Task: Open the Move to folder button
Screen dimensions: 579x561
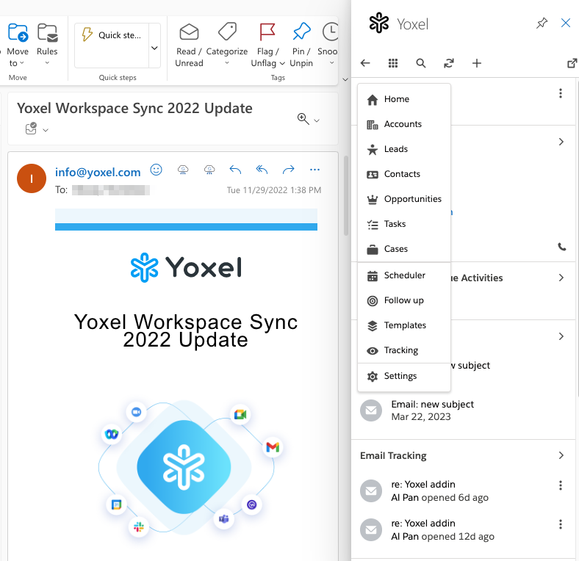Action: point(18,45)
